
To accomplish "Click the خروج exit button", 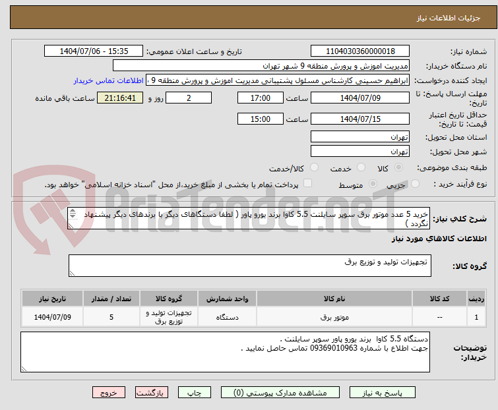I will [109, 392].
